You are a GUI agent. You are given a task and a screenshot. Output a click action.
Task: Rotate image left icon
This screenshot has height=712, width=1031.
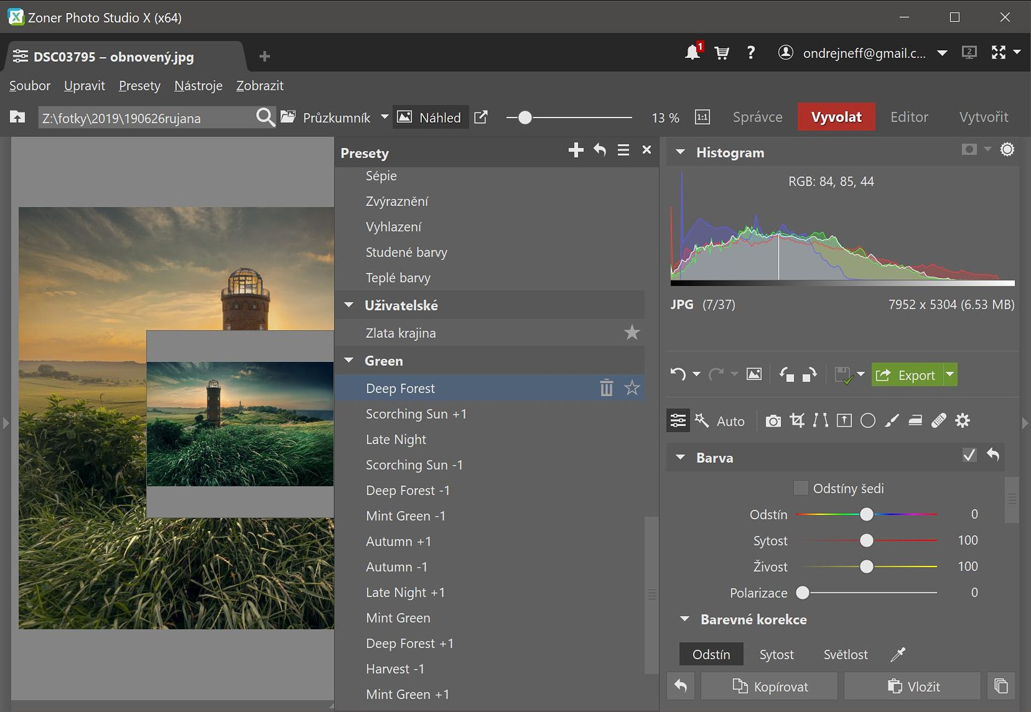(x=786, y=374)
